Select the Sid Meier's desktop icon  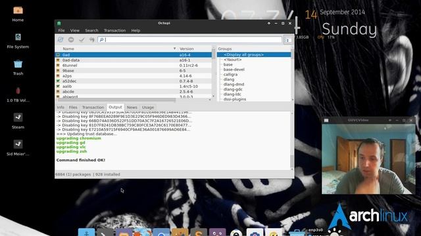pyautogui.click(x=18, y=147)
